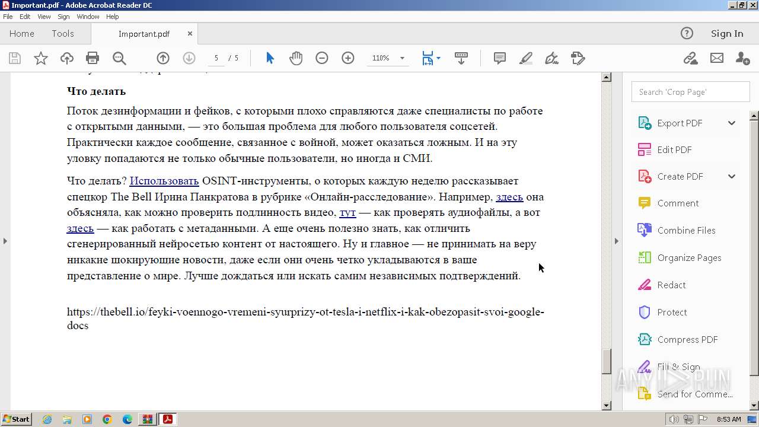Click document scrollbar up arrow
Image resolution: width=759 pixels, height=427 pixels.
(607, 77)
